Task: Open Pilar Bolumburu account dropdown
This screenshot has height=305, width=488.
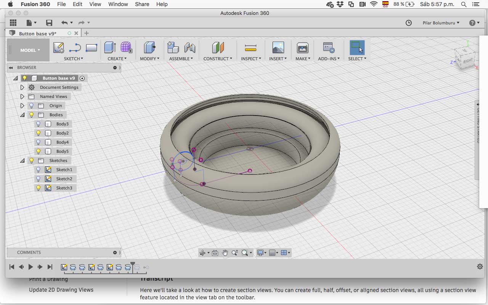Action: coord(441,23)
